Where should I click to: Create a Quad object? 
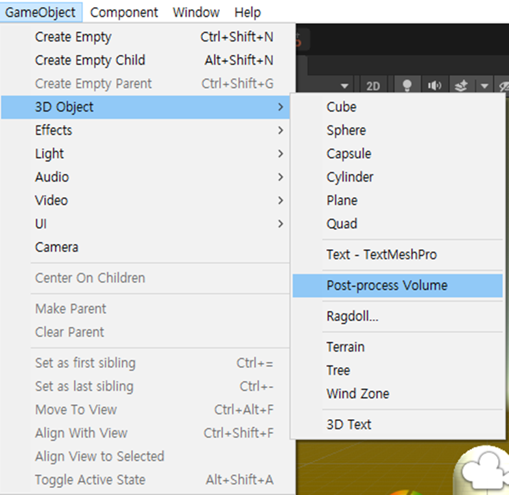coord(397,224)
